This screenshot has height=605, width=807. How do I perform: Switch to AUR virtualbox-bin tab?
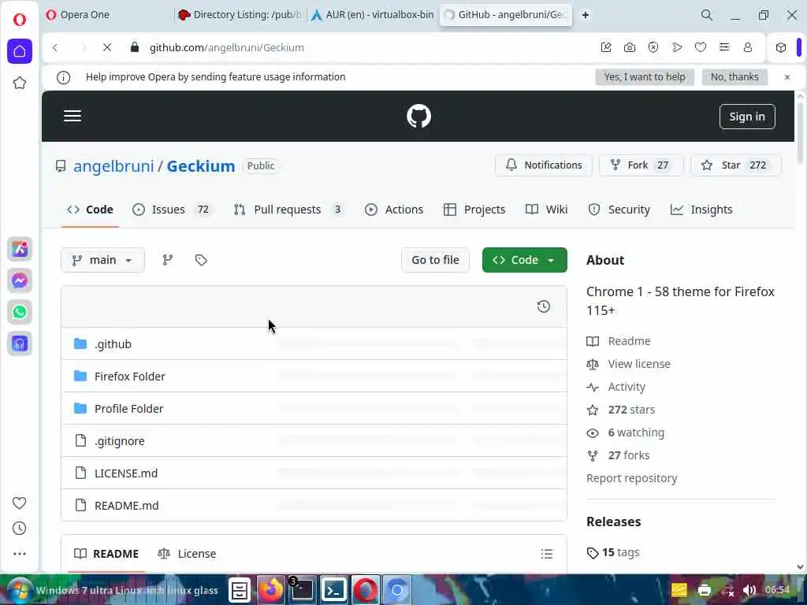373,15
